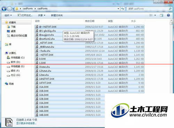Click the large SHX thumbnail in details pane

(x=9, y=122)
